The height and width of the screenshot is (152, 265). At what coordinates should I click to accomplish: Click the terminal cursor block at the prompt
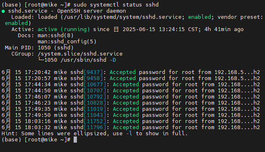click(75, 140)
